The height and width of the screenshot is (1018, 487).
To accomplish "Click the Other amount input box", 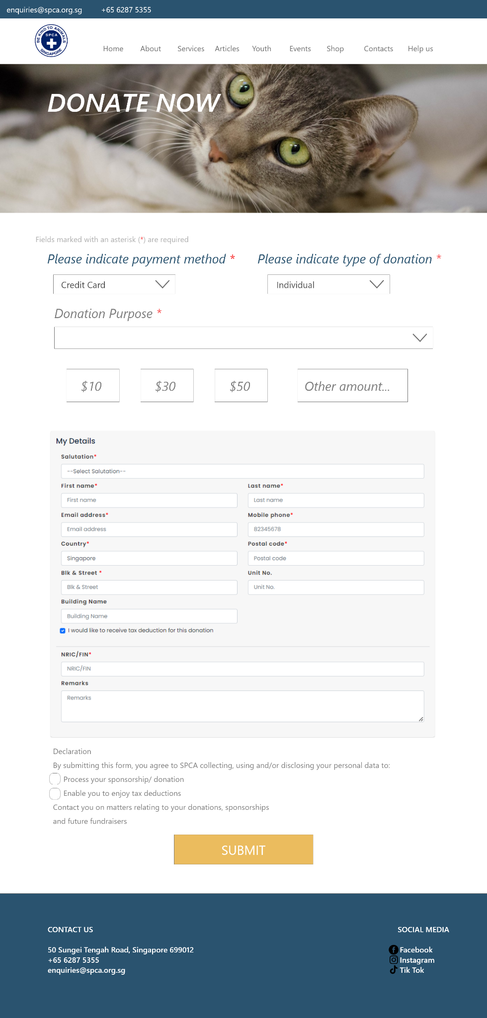I will 352,386.
